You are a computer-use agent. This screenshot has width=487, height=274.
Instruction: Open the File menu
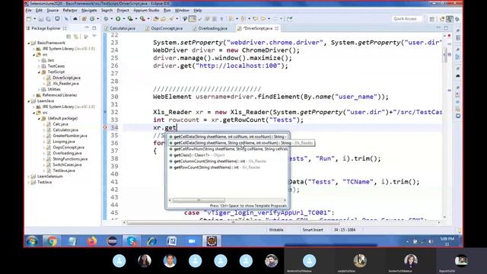(29, 10)
